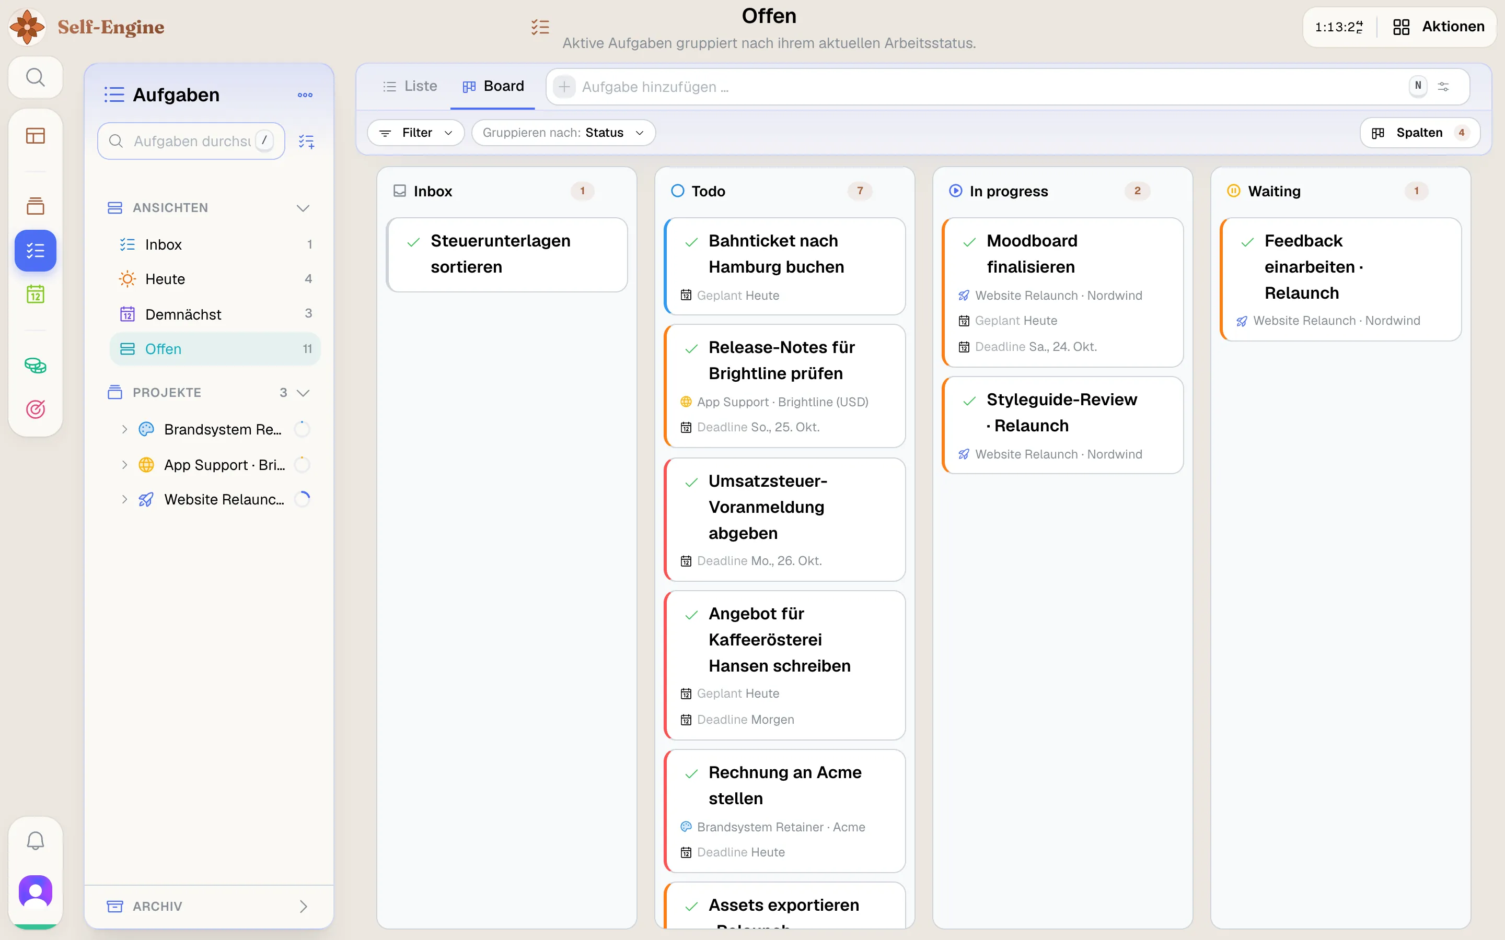Open the Inbox view in sidebar
The image size is (1505, 940).
[x=215, y=244]
